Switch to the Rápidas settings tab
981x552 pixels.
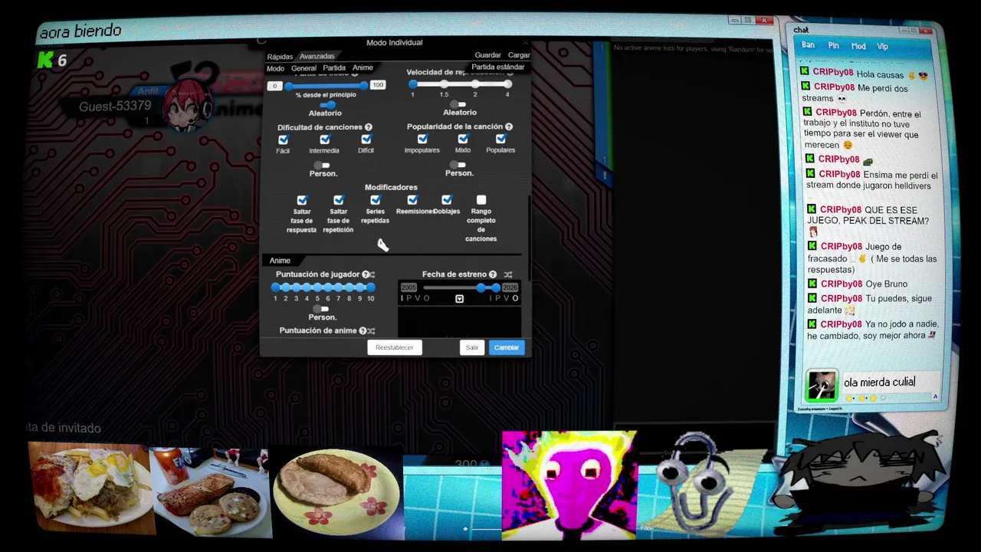tap(280, 57)
